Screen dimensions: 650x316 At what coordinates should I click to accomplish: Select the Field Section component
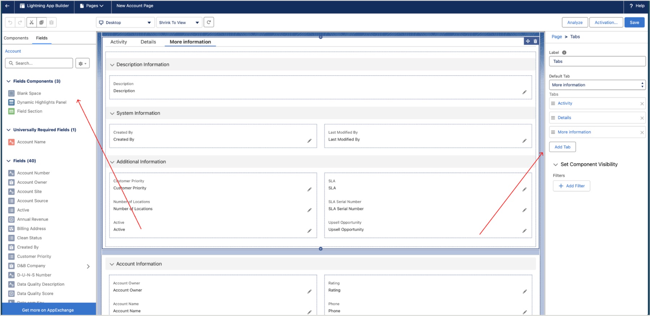(25, 111)
